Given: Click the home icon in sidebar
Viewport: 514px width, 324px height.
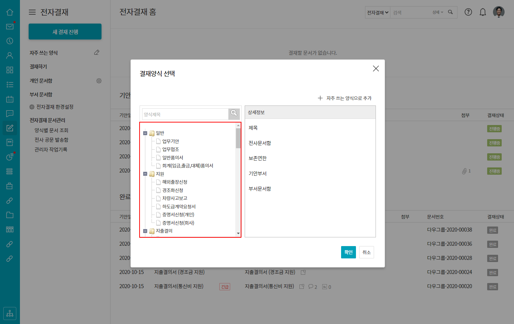Looking at the screenshot, I should coord(10,12).
